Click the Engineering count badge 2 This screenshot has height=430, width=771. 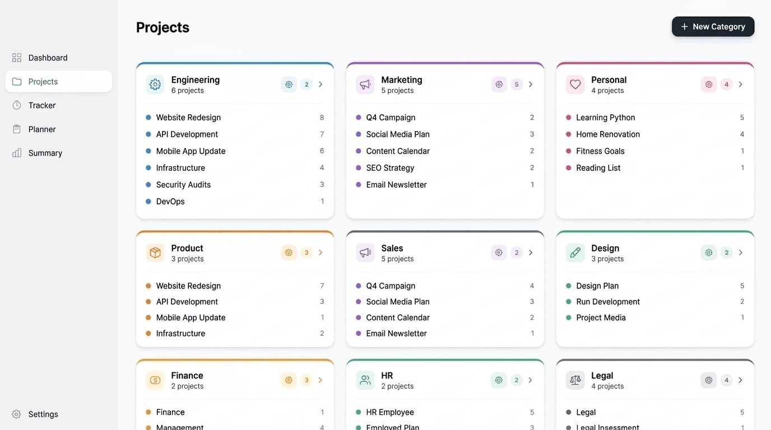[x=306, y=85]
